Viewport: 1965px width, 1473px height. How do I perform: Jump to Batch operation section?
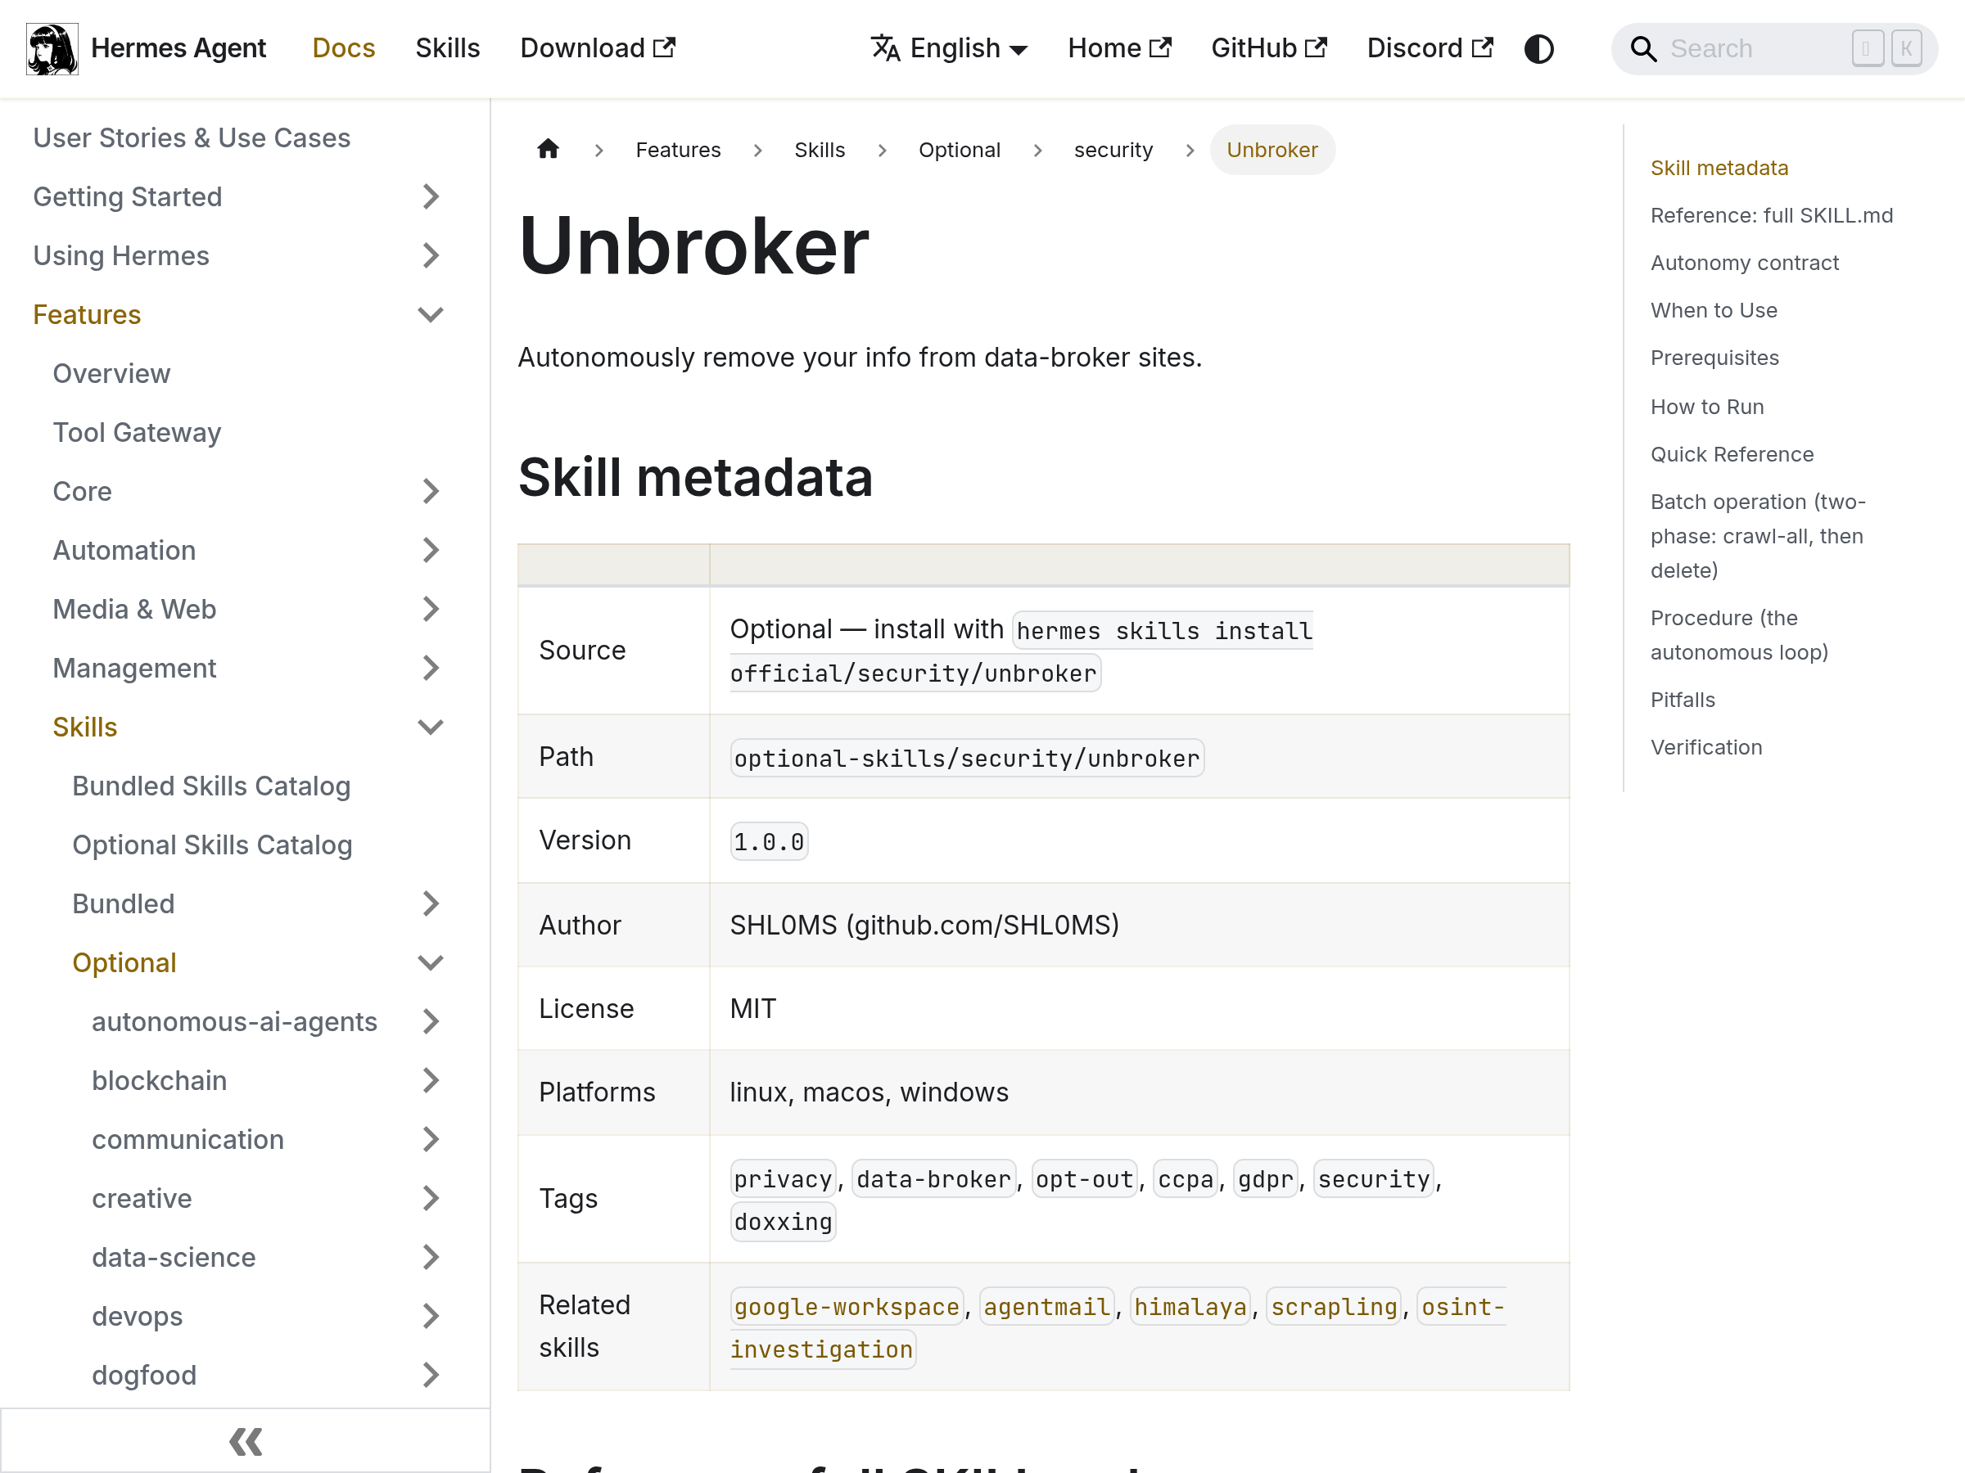tap(1758, 536)
